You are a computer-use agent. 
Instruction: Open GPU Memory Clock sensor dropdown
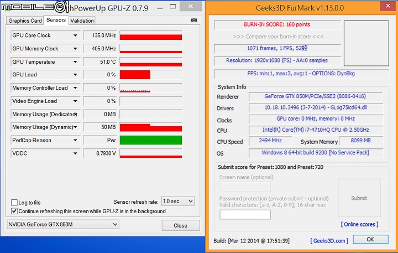coord(75,49)
